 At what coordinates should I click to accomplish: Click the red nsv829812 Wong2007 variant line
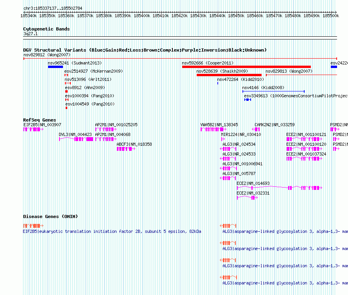(x=180, y=59)
